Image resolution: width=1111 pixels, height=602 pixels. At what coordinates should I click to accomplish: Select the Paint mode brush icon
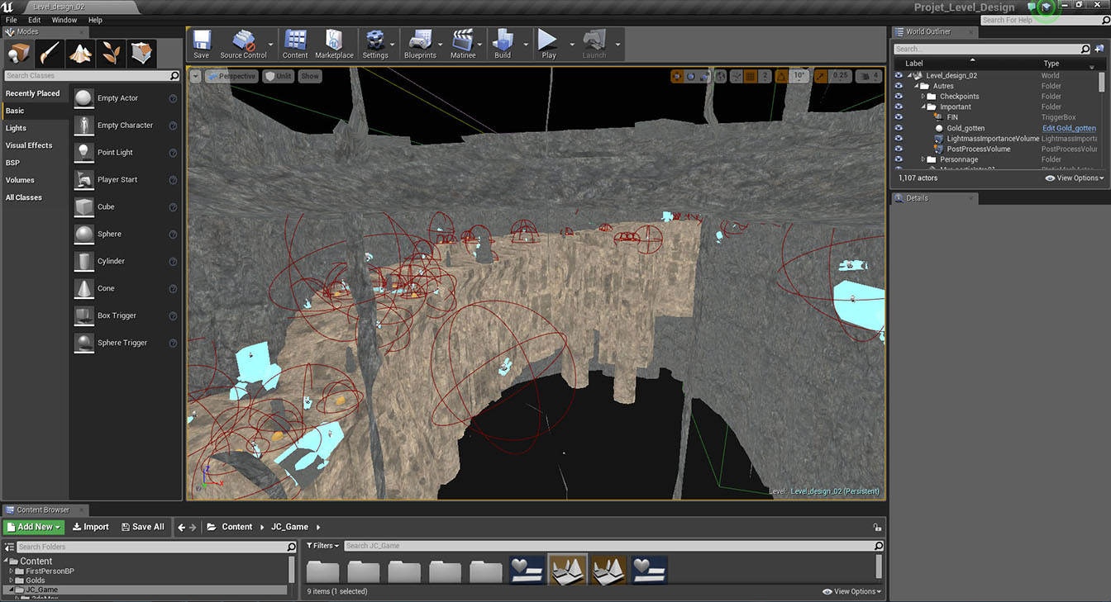pos(49,54)
